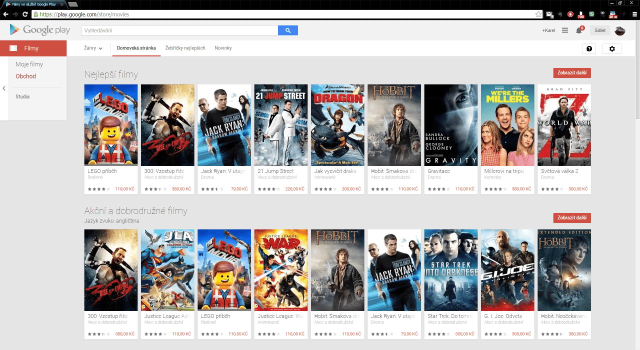Click in the Vyhledávání search field
Viewport: 640px width, 350px height.
click(180, 30)
